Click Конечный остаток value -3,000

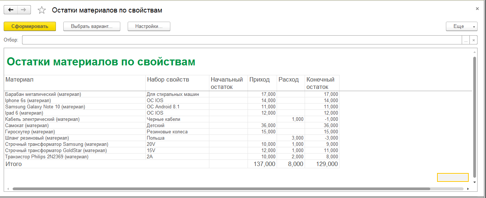tap(322, 138)
